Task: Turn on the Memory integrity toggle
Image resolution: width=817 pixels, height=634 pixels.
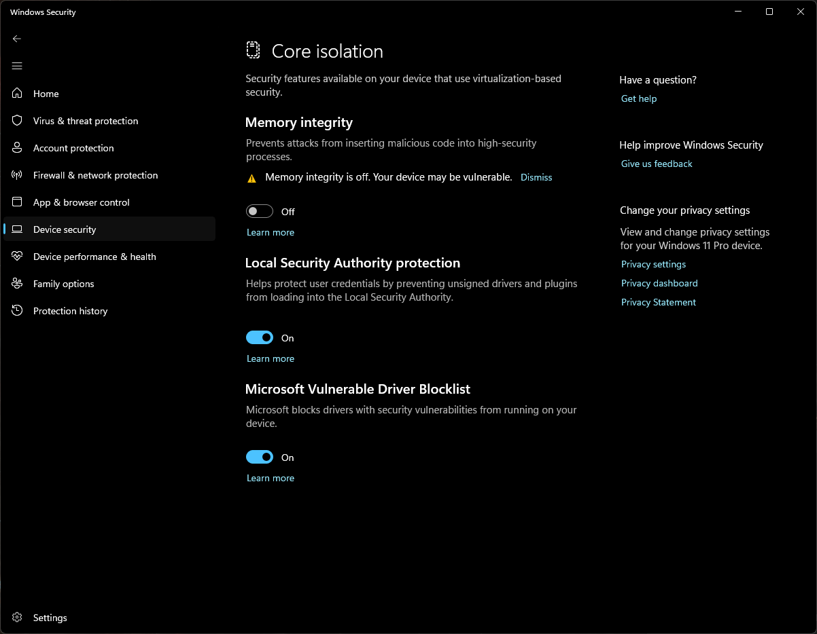Action: tap(260, 212)
